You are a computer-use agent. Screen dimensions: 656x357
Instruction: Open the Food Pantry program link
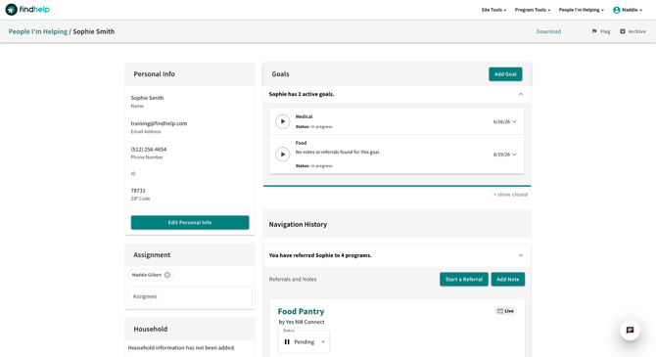[301, 311]
